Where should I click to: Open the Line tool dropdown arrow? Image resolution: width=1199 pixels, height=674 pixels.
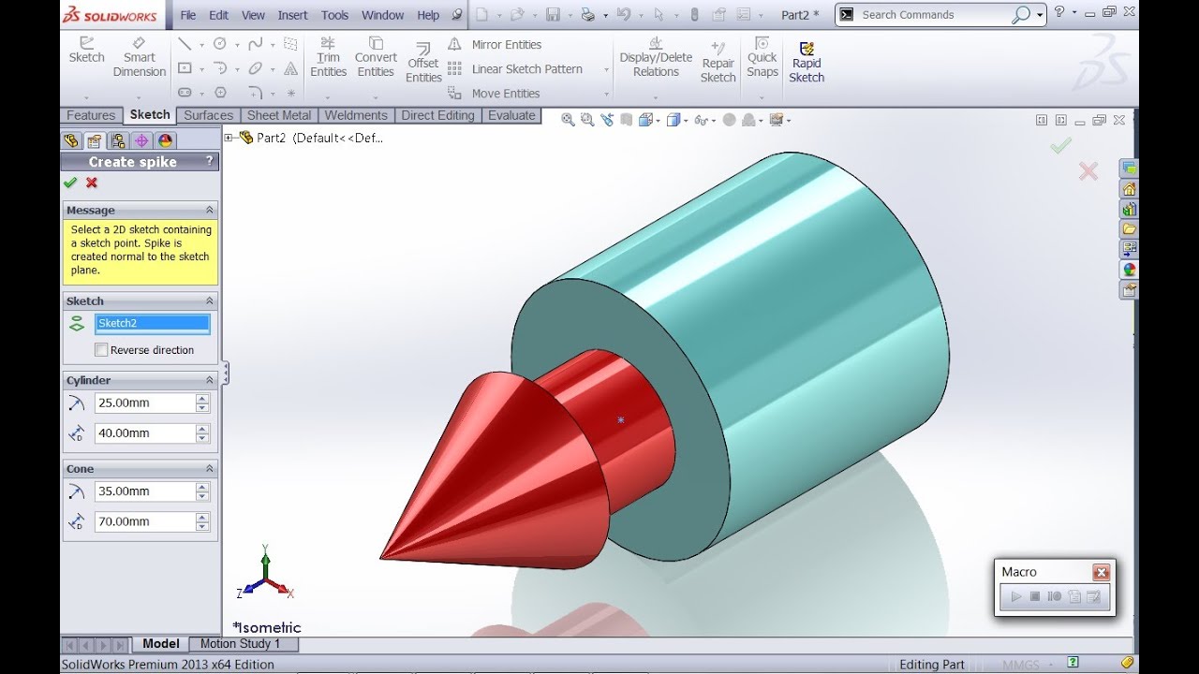[202, 45]
